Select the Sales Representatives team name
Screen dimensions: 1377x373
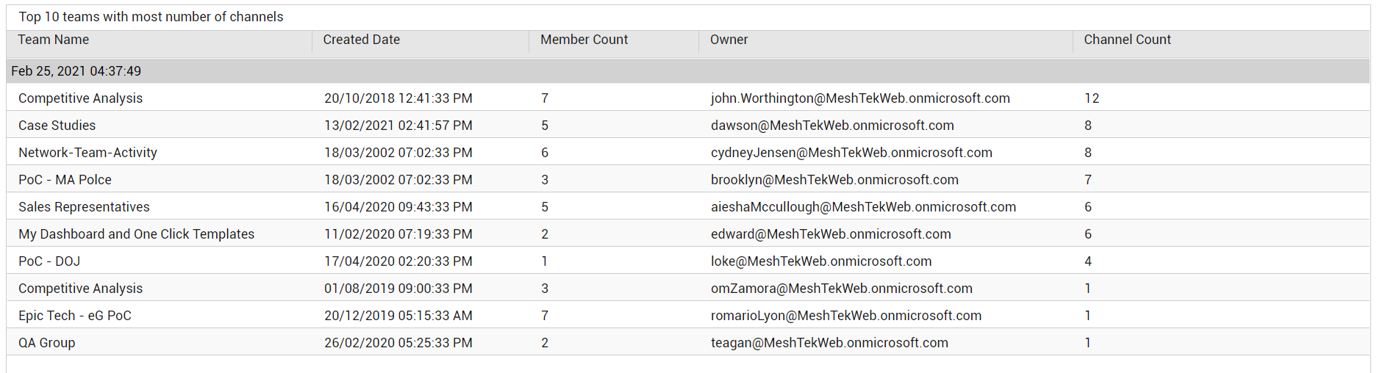84,207
